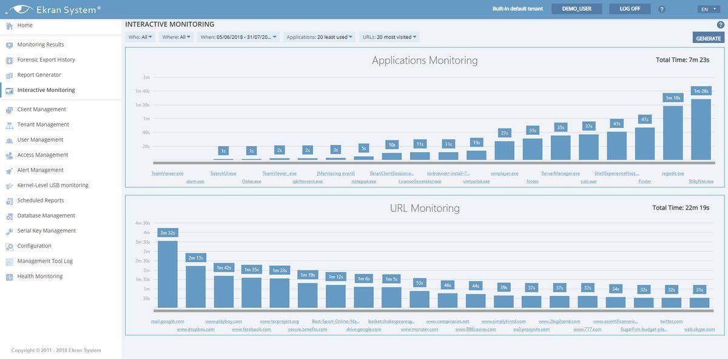728x359 pixels.
Task: Click the help icon beside page title
Action: click(x=720, y=25)
